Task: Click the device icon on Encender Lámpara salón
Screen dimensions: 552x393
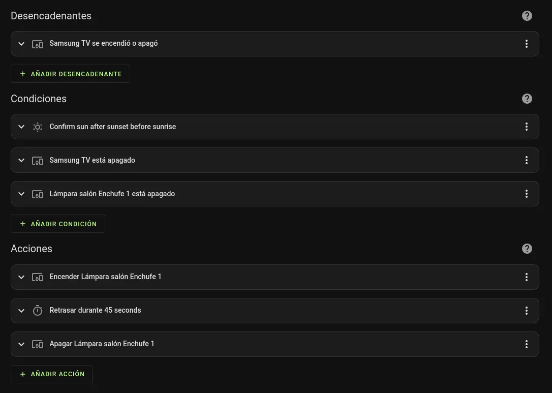Action: click(x=38, y=277)
